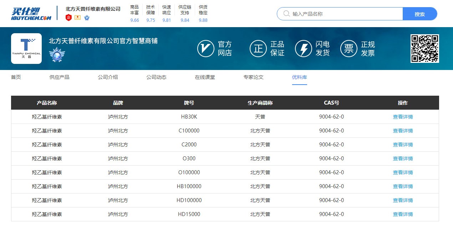
Task: View details for grade O100000
Action: 403,172
